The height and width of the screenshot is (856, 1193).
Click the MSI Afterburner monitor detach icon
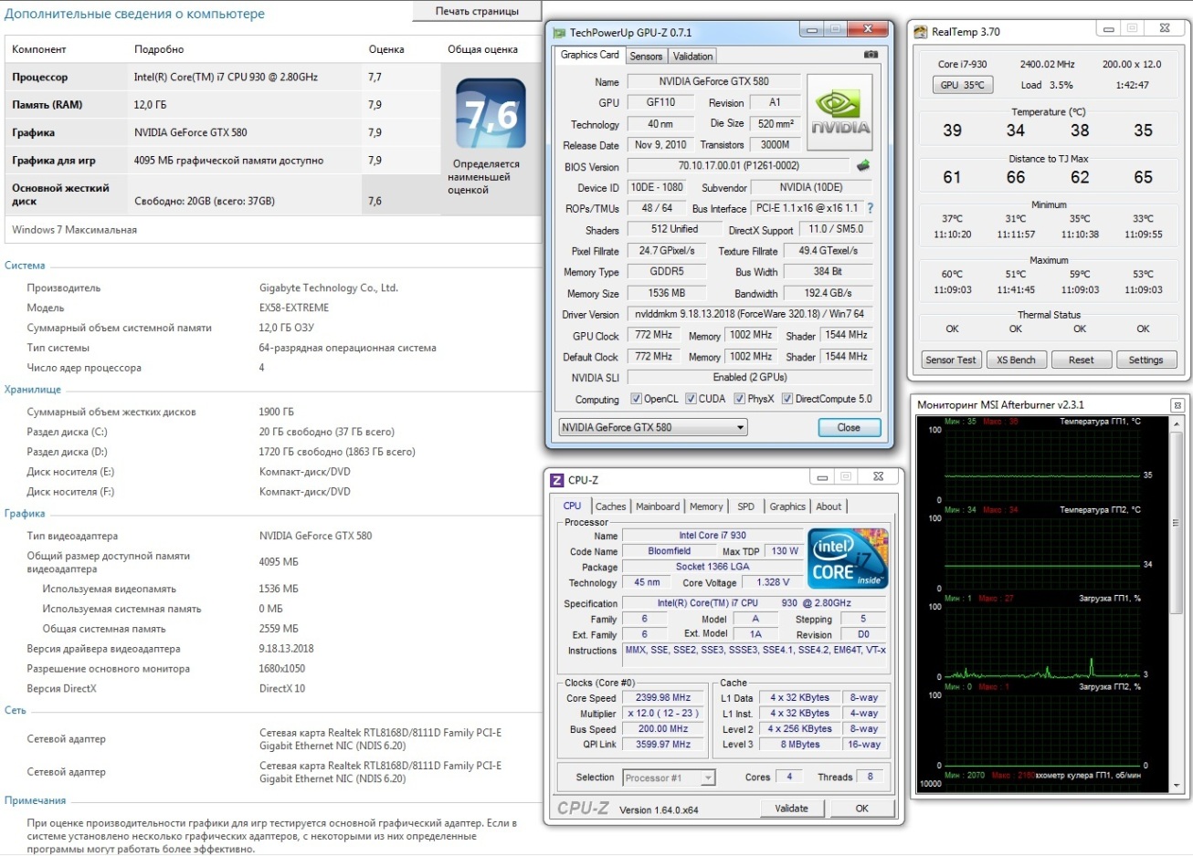click(1177, 405)
